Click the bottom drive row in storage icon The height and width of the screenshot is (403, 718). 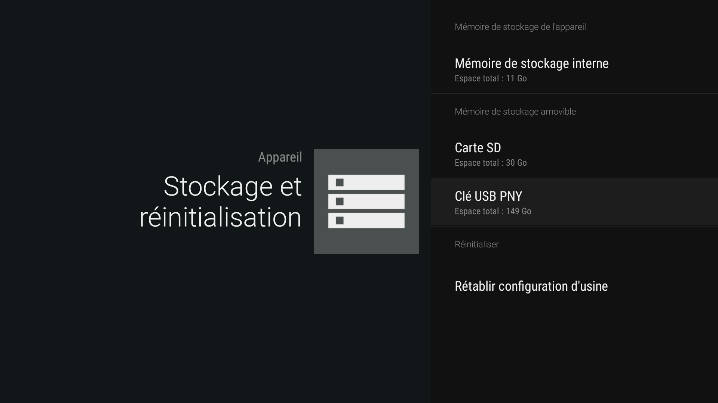pos(366,221)
